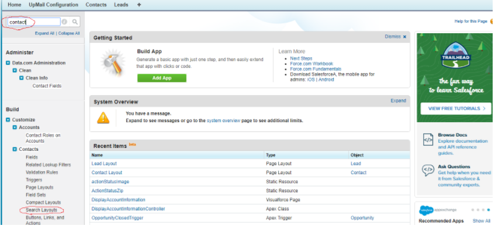The width and height of the screenshot is (495, 229).
Task: Dismiss the Getting Started panel
Action: point(396,37)
